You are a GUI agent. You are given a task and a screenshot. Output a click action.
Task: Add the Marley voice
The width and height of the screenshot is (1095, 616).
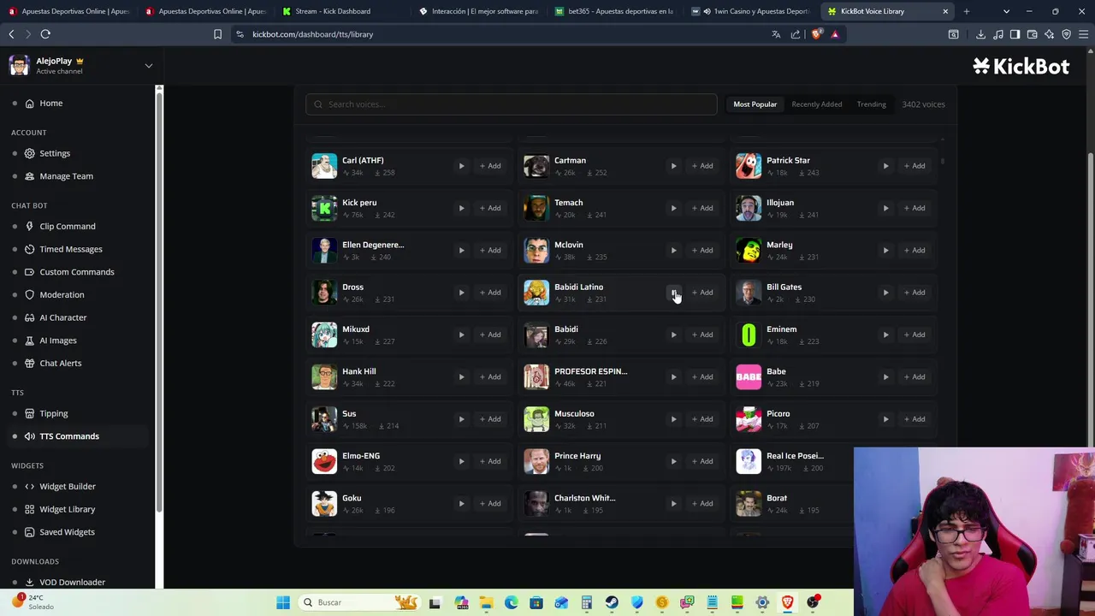coord(914,250)
